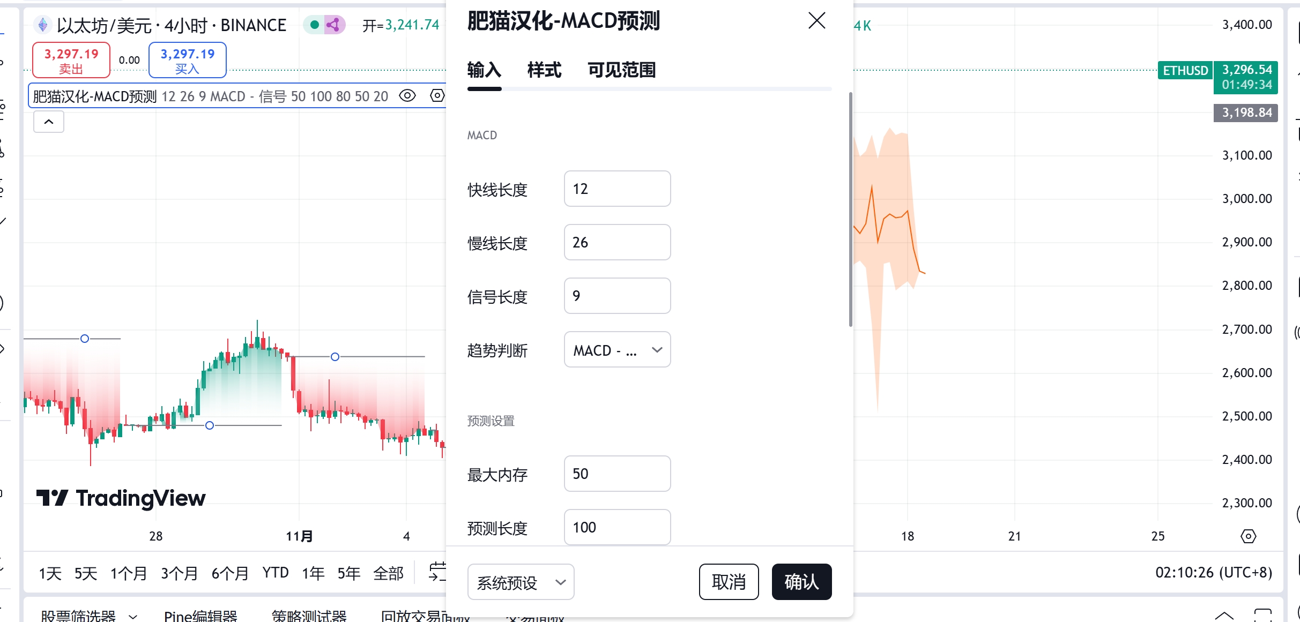Open chart settings gear near price axis
Viewport: 1300px width, 622px height.
click(1248, 536)
